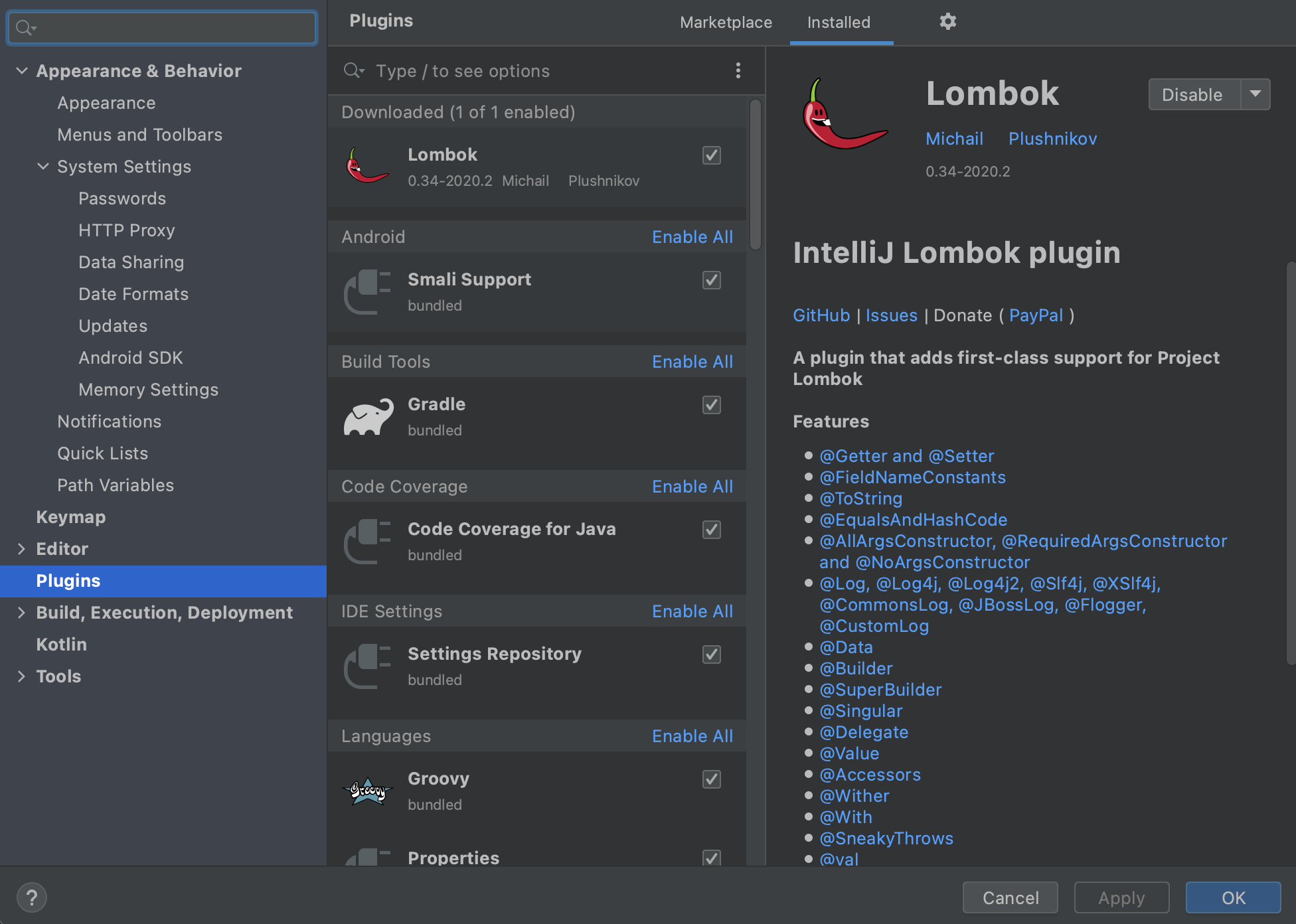Image resolution: width=1296 pixels, height=924 pixels.
Task: Open the Disable button dropdown arrow
Action: (x=1255, y=94)
